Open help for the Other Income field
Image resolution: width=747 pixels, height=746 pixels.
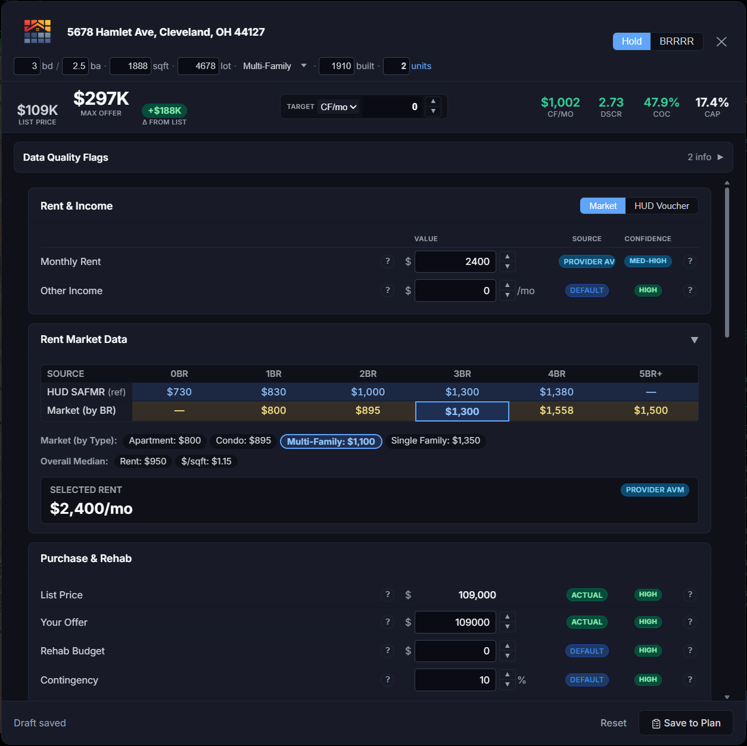click(387, 290)
